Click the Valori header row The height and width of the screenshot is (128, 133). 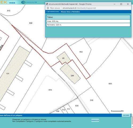(88, 17)
